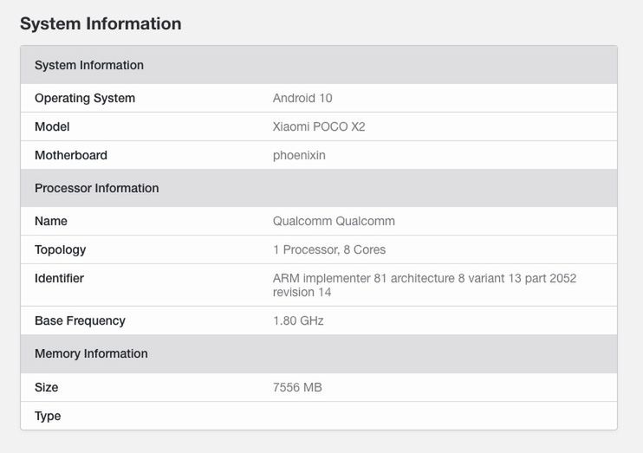
Task: Click the System Information page heading
Action: tap(101, 23)
